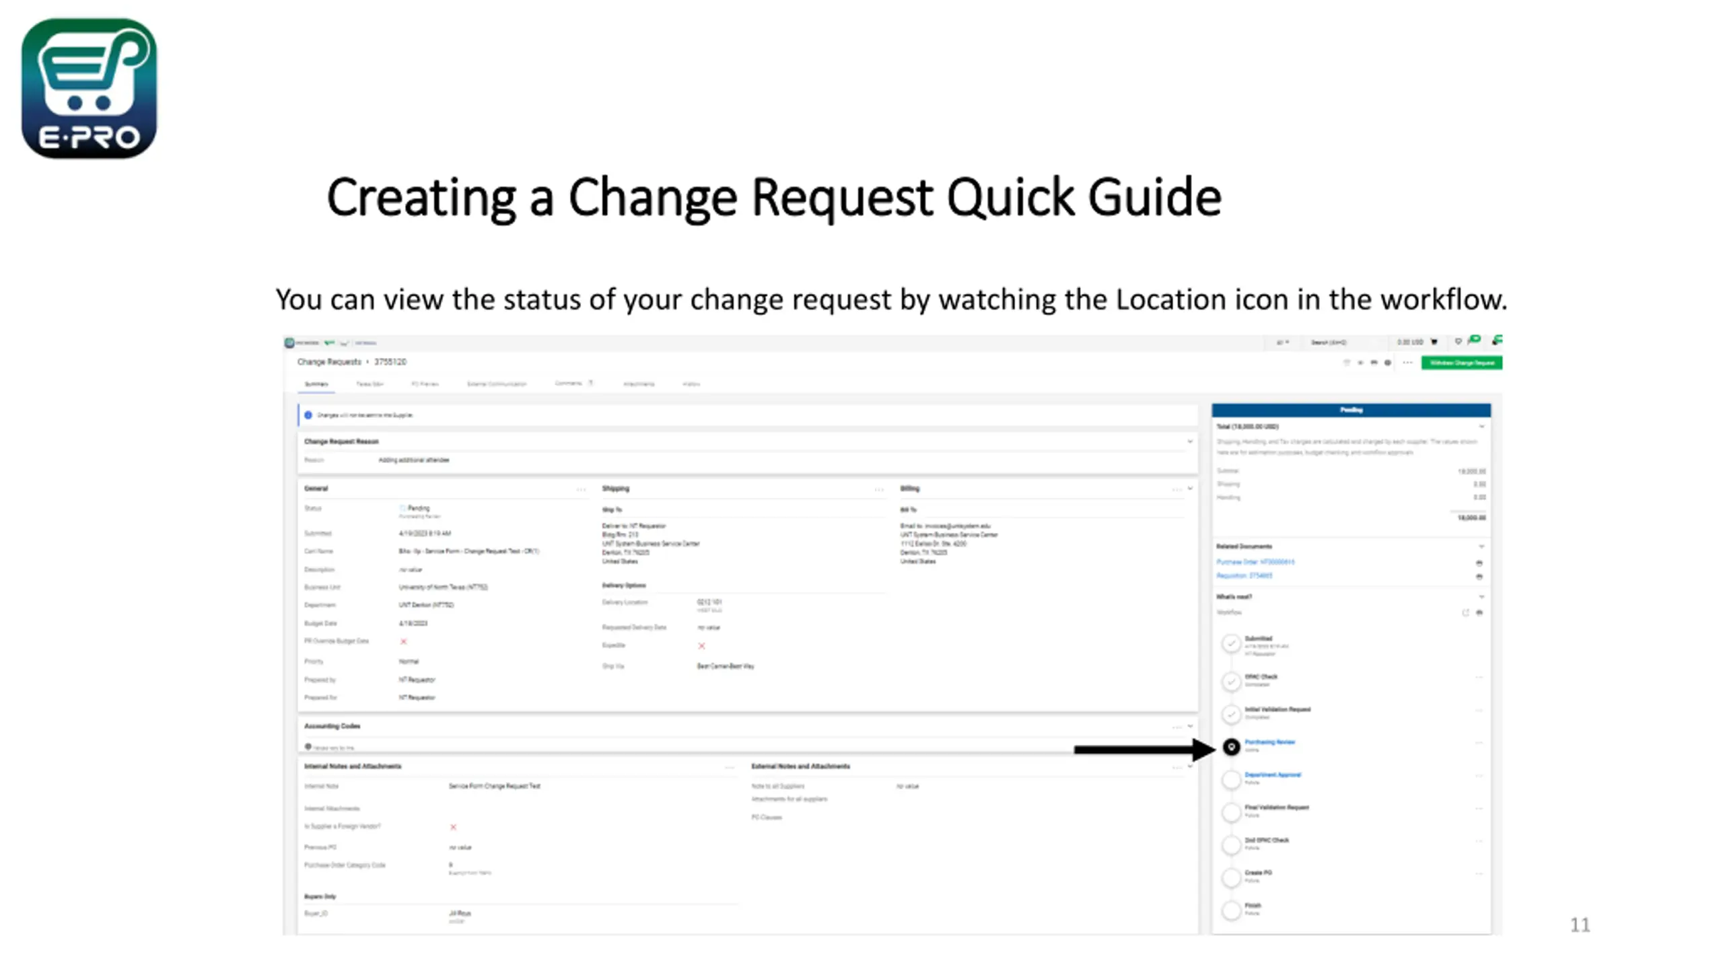1723x969 pixels.
Task: Collapse the External Notes and Attachments section
Action: point(1190,766)
